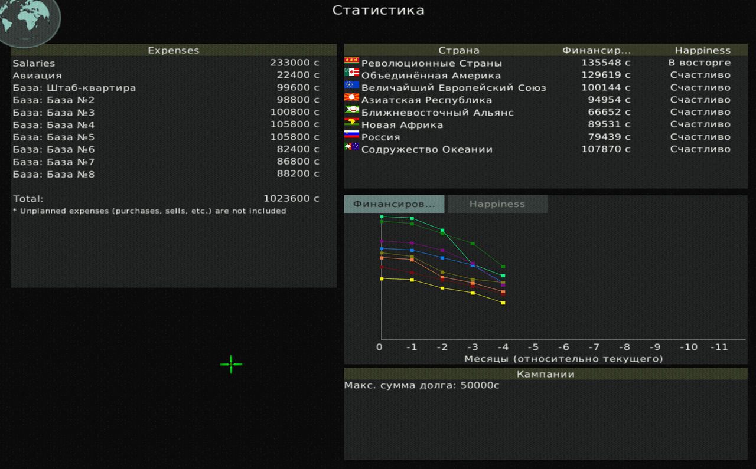Click the Россия country name
Image resolution: width=756 pixels, height=469 pixels.
point(380,137)
